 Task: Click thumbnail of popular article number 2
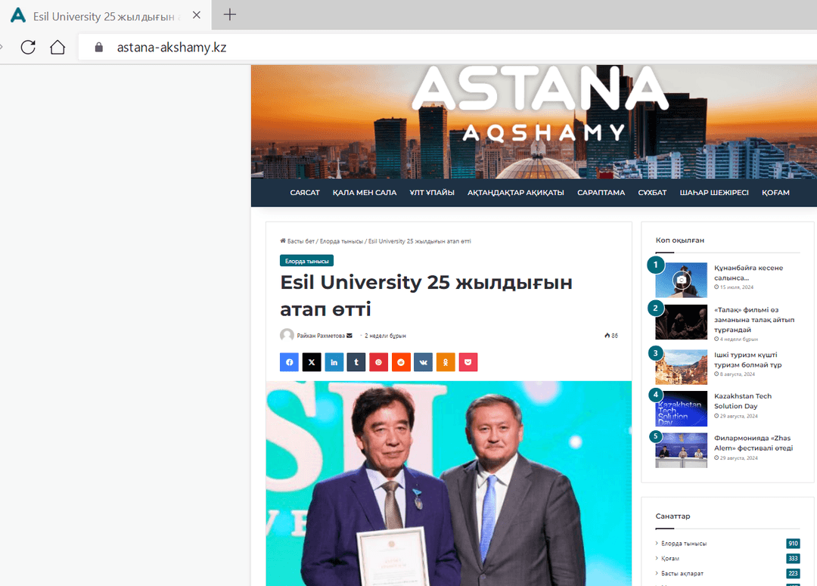(681, 322)
